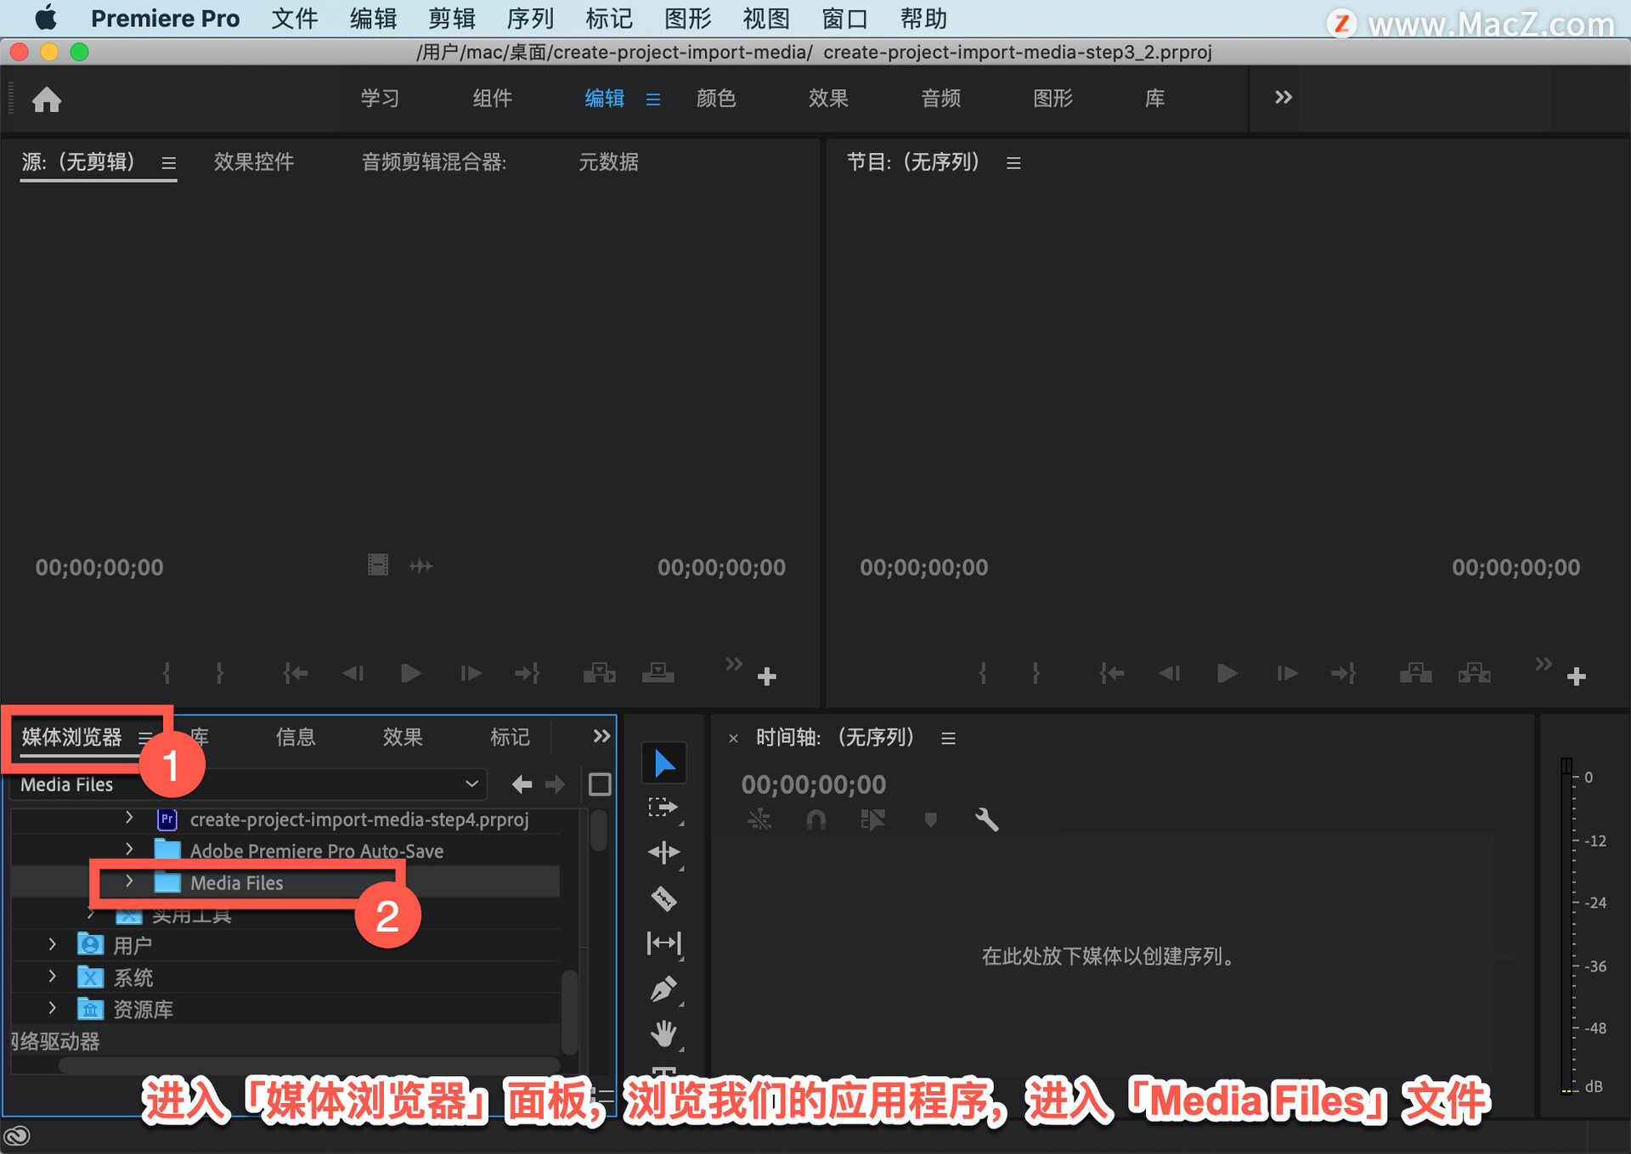Screen dimensions: 1631x1154
Task: Switch to 音频 workspace
Action: tap(940, 99)
